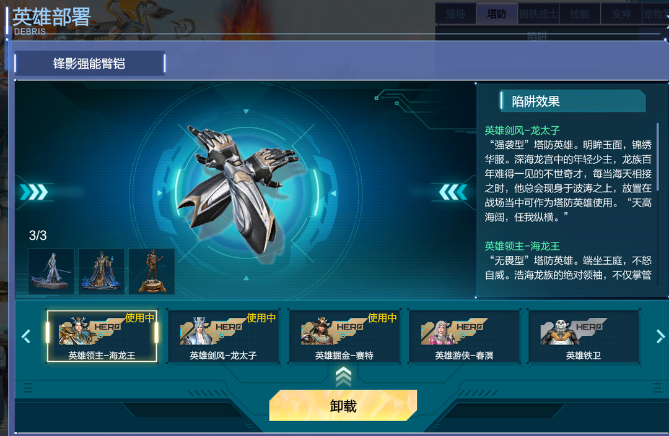Select the 英雄铁卫 panda hero card
Screen dimensions: 669x436
coord(584,336)
